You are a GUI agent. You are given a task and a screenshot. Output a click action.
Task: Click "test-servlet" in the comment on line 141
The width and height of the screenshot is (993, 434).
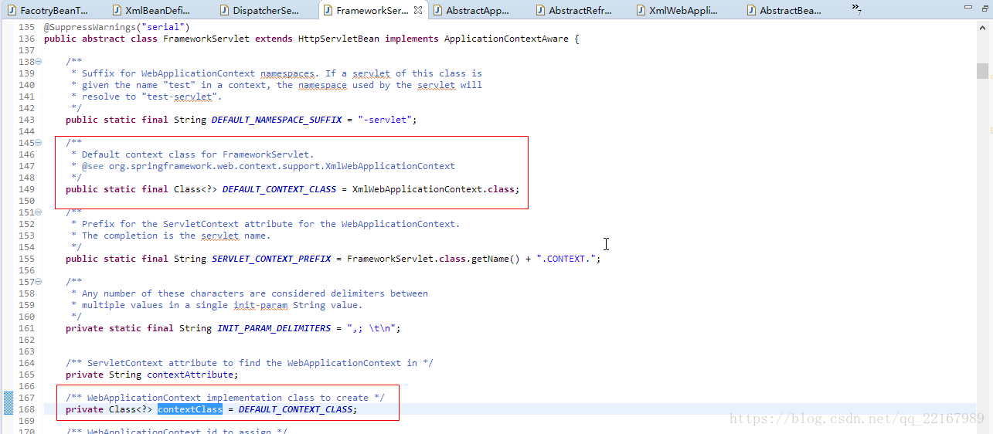pyautogui.click(x=180, y=97)
